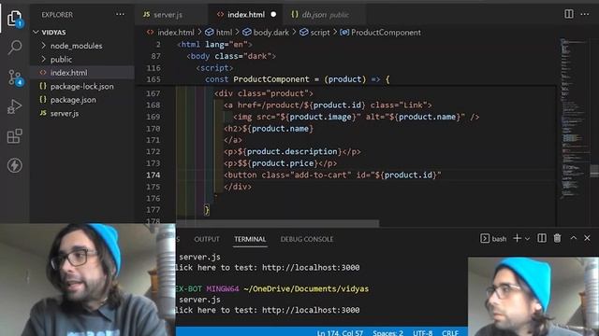
Task: Open the Explorer view in activity bar
Action: click(x=15, y=19)
